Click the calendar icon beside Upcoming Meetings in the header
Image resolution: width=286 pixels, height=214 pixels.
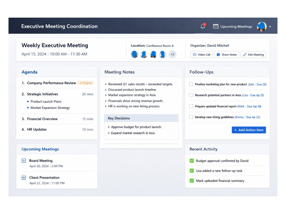click(216, 26)
